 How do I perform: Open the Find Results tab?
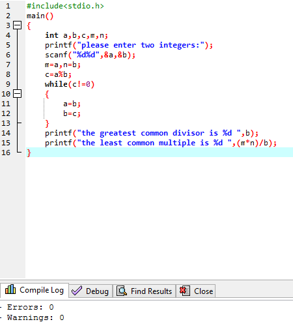[x=145, y=291]
